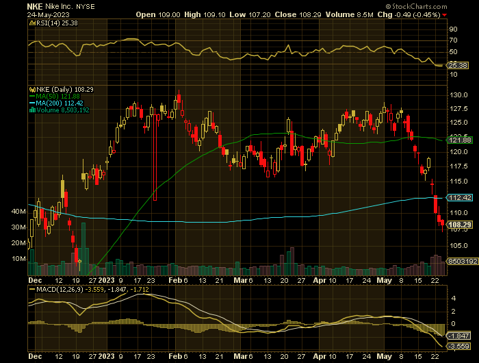The width and height of the screenshot is (479, 363).
Task: Click the MACD(12,26,9) legend label
Action: (60, 289)
